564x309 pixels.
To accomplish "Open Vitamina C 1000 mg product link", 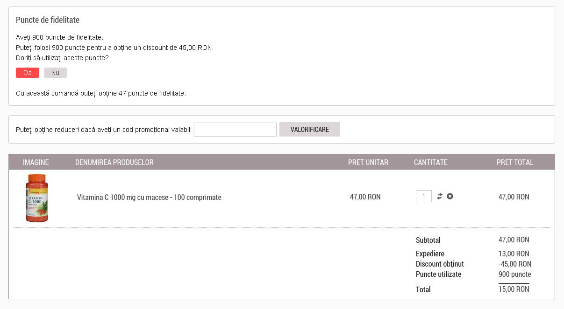I will click(x=149, y=197).
